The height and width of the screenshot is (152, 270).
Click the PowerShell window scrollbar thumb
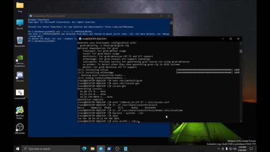(x=171, y=23)
